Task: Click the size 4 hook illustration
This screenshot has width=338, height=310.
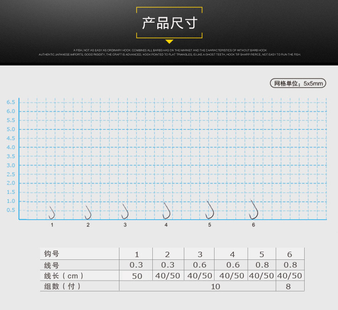Action: pyautogui.click(x=166, y=210)
